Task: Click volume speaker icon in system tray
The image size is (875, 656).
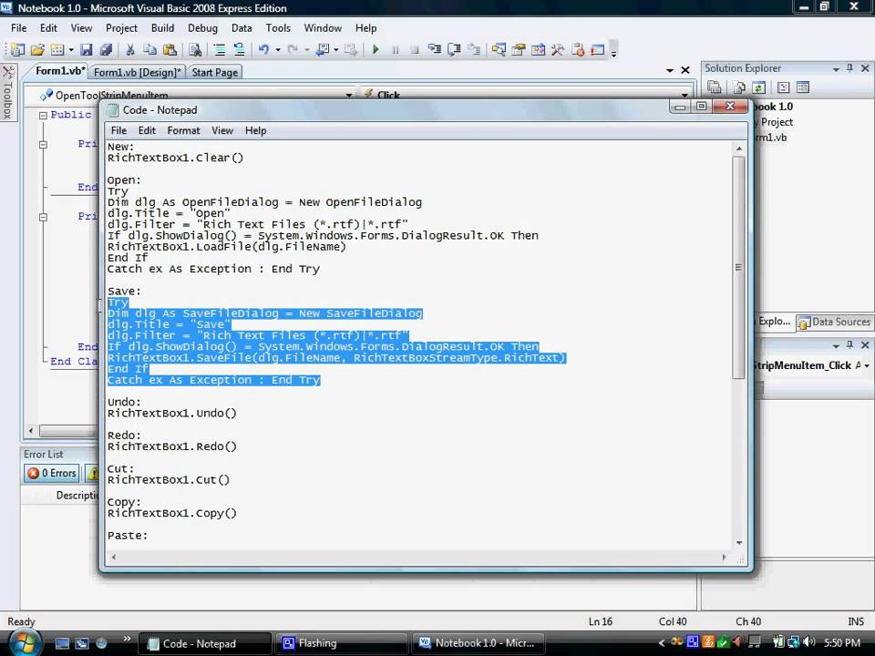Action: [x=810, y=642]
